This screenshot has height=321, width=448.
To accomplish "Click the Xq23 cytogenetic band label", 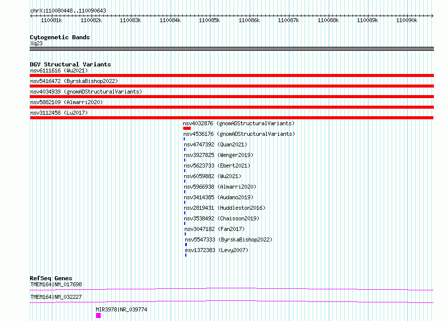I will pos(36,43).
